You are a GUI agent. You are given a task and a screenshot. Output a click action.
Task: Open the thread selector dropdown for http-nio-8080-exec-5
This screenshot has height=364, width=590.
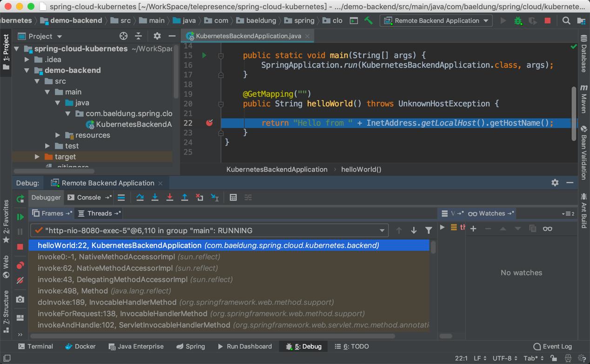click(x=382, y=231)
